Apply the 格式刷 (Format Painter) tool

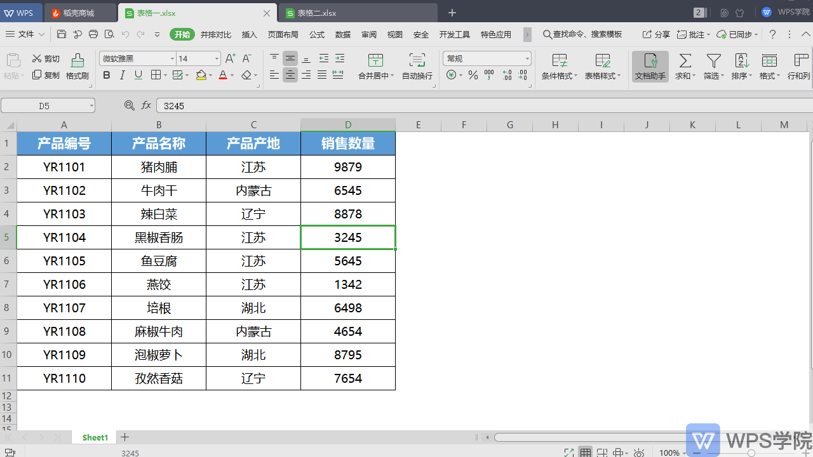pos(77,67)
